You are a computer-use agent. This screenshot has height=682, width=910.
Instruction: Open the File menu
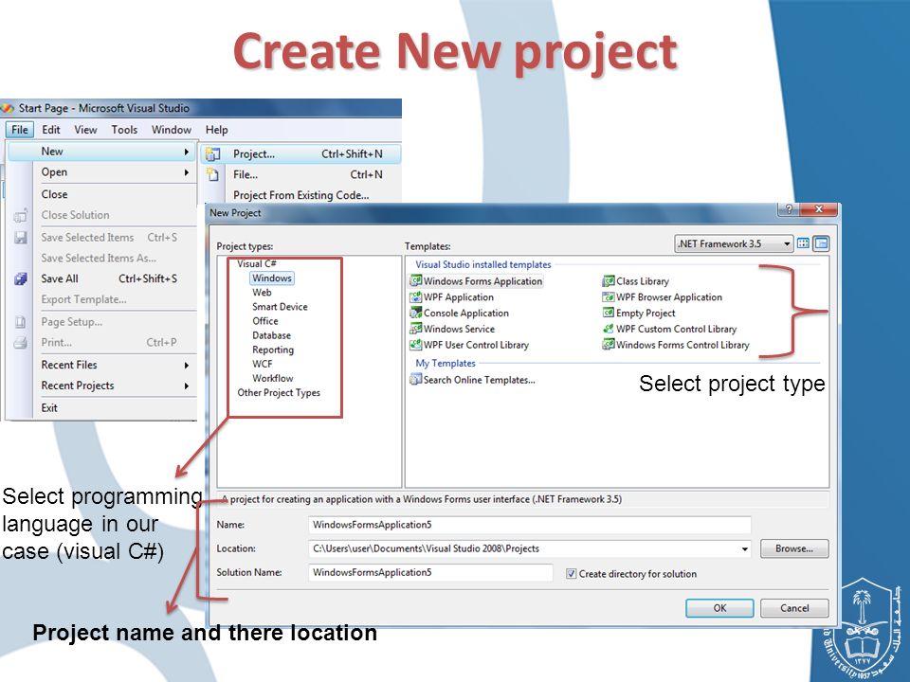tap(20, 130)
